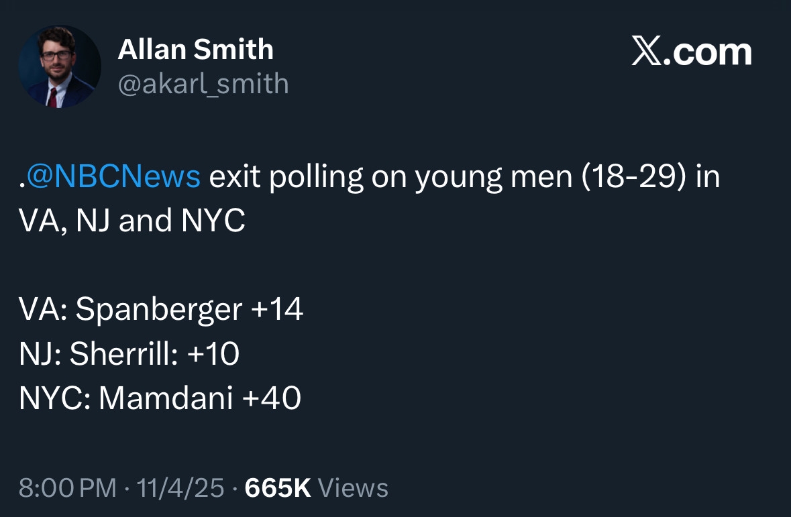This screenshot has height=517, width=791.
Task: Click the Allan Smith display name
Action: 195,50
